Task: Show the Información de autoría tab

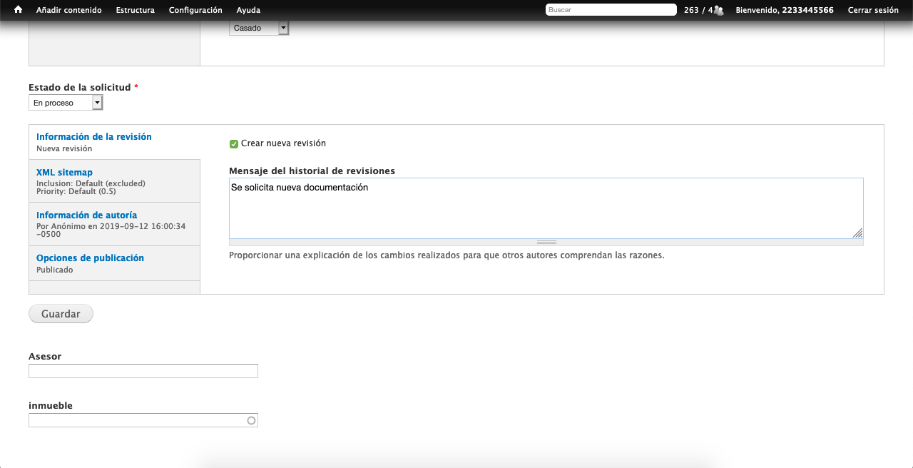Action: [86, 215]
